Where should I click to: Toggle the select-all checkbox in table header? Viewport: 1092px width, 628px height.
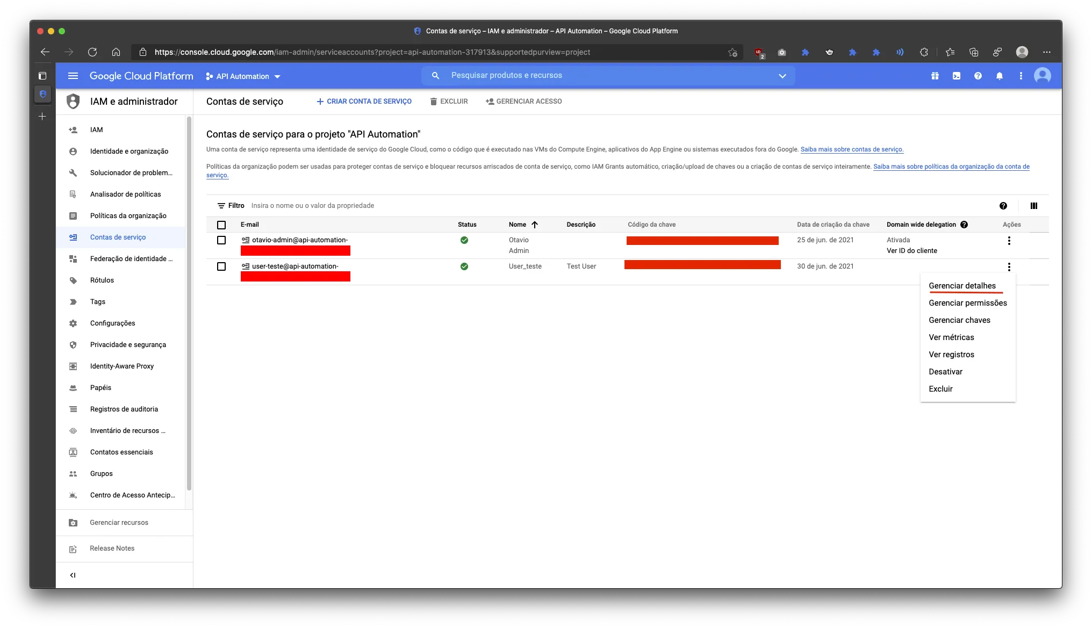point(221,225)
